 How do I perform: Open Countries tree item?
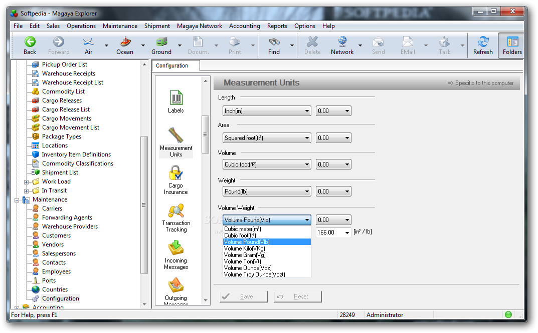pyautogui.click(x=55, y=289)
